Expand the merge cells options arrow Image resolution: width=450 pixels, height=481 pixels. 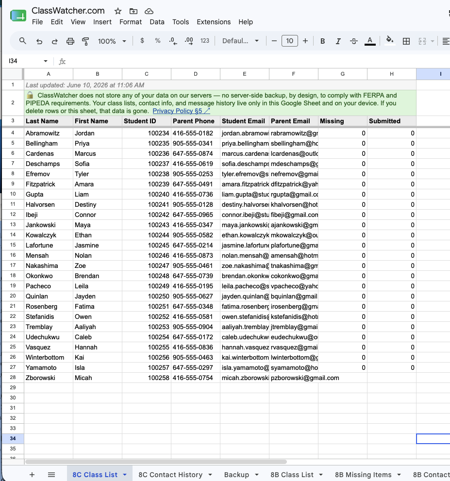[x=433, y=41]
